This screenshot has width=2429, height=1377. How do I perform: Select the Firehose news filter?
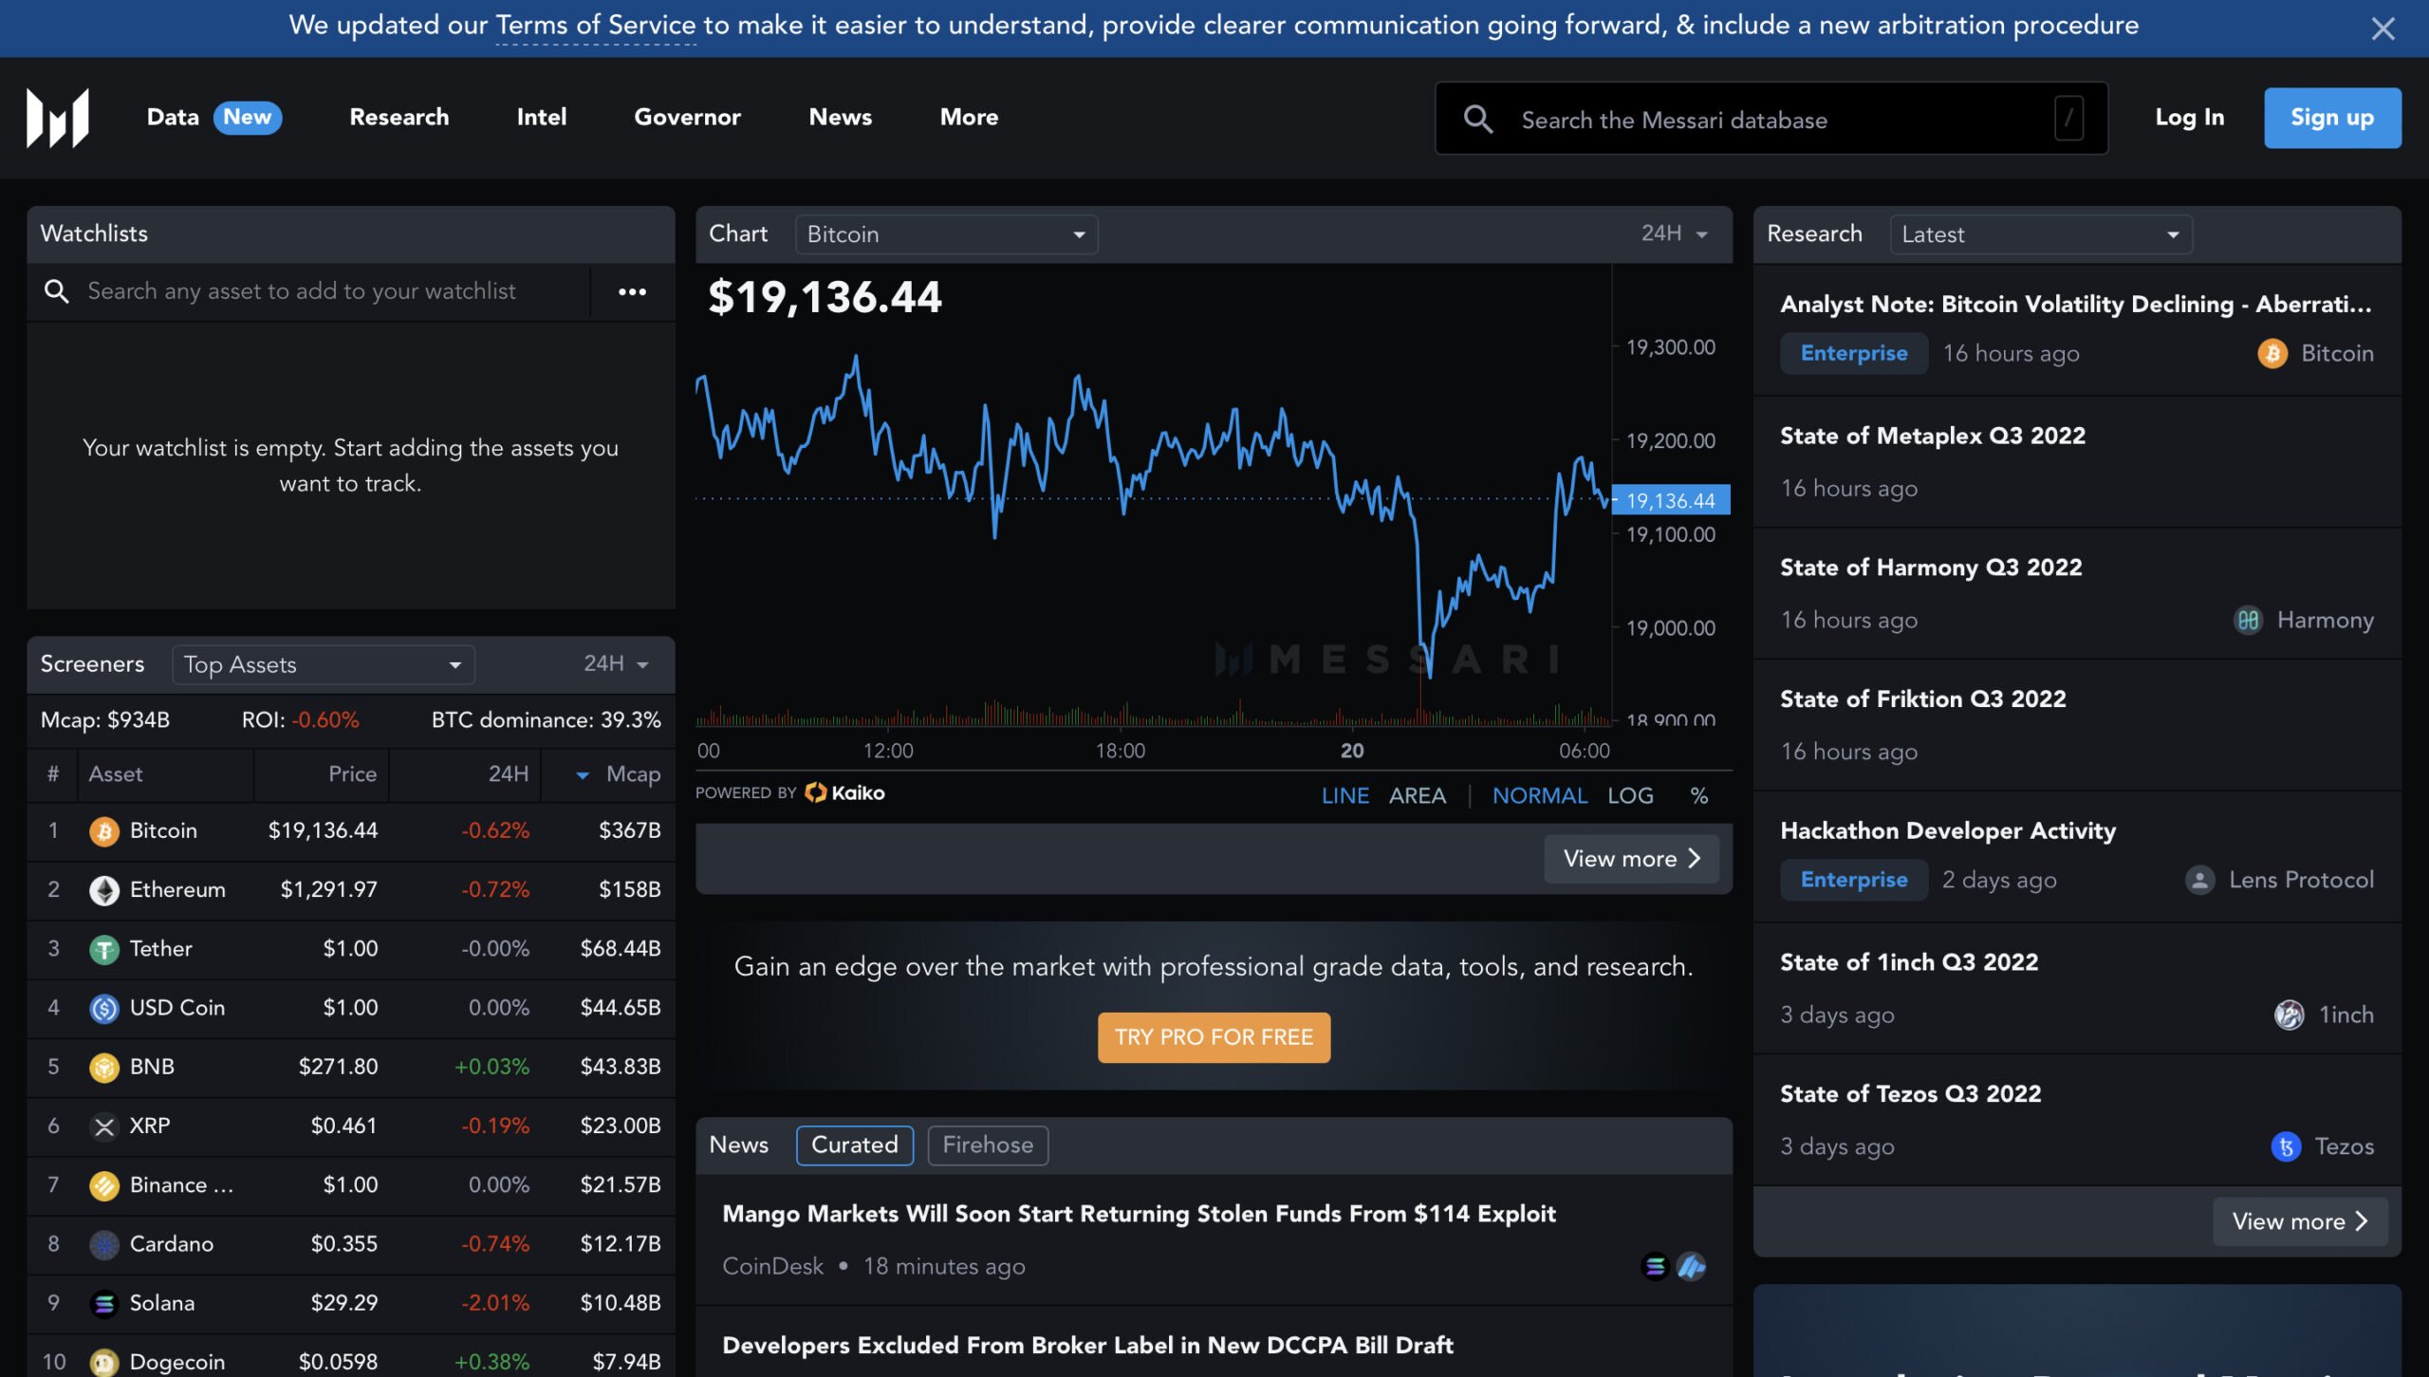coord(987,1144)
